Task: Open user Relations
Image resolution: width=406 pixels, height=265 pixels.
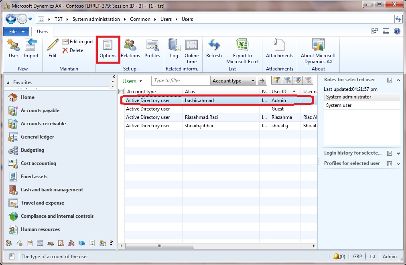Action: [130, 48]
